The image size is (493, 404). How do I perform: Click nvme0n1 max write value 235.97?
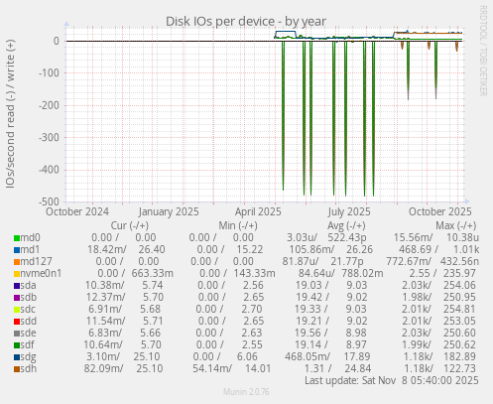tap(459, 273)
